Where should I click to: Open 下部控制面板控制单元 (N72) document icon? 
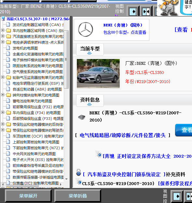point(8,148)
